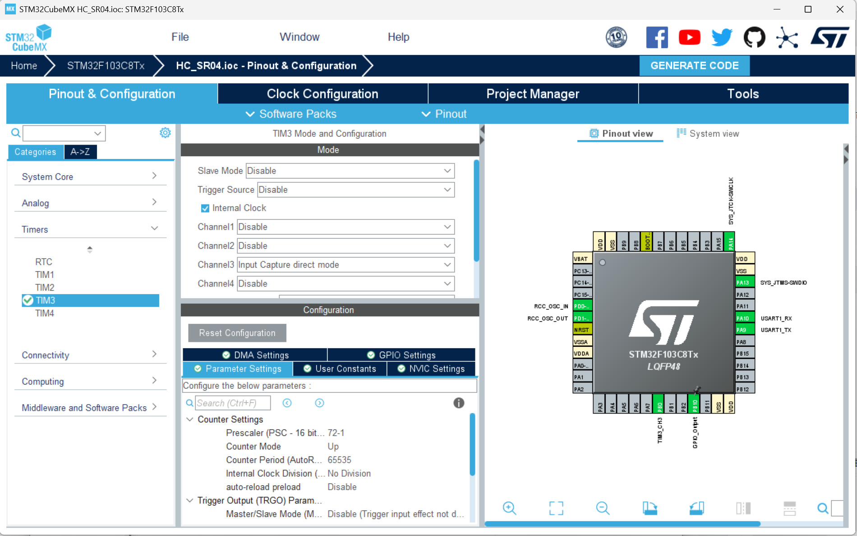Image resolution: width=857 pixels, height=536 pixels.
Task: Go to the Home breadcrumb
Action: coord(24,66)
